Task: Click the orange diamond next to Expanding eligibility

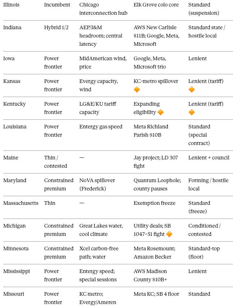Action: click(x=160, y=113)
